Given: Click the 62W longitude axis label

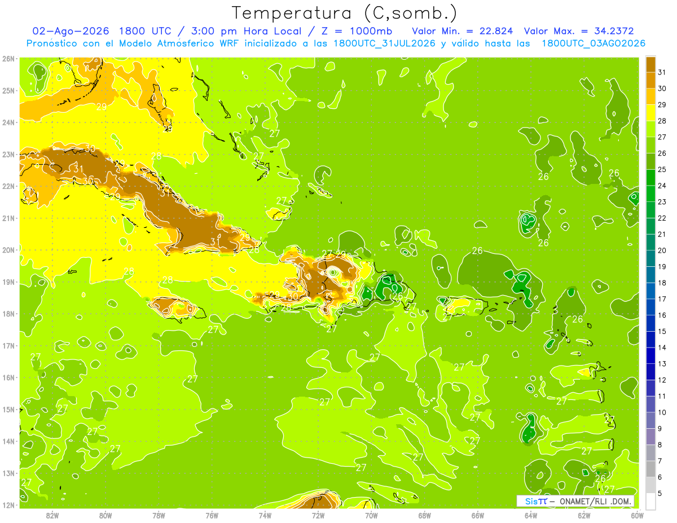Looking at the screenshot, I should click(x=584, y=515).
